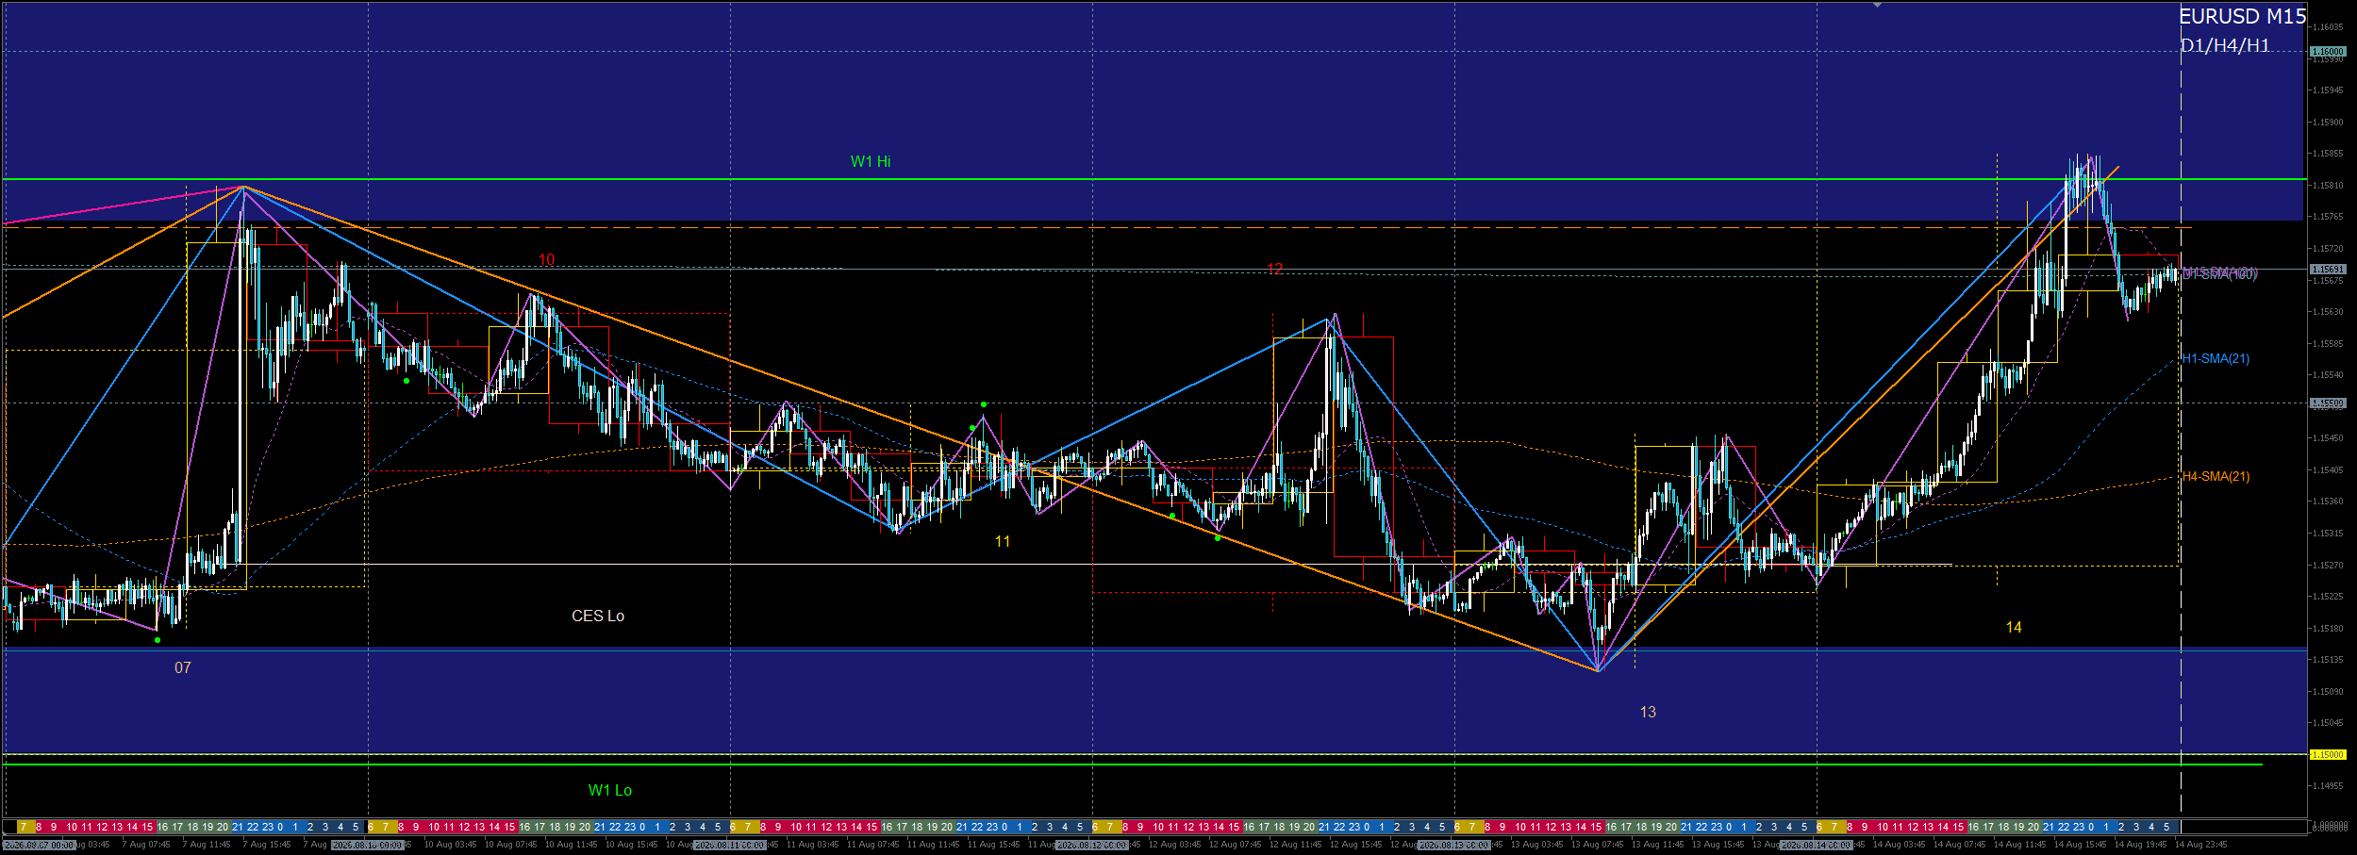The width and height of the screenshot is (2357, 855).
Task: Click the 13 Aug 03:45 time label
Action: [1537, 845]
